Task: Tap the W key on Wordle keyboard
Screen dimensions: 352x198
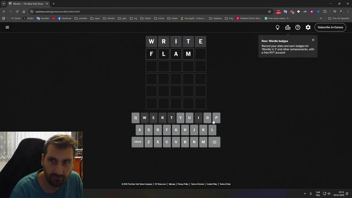Action: tap(144, 118)
